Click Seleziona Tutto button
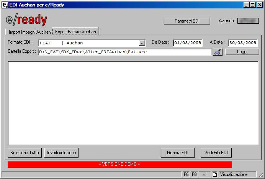The height and width of the screenshot is (179, 265). 25,153
